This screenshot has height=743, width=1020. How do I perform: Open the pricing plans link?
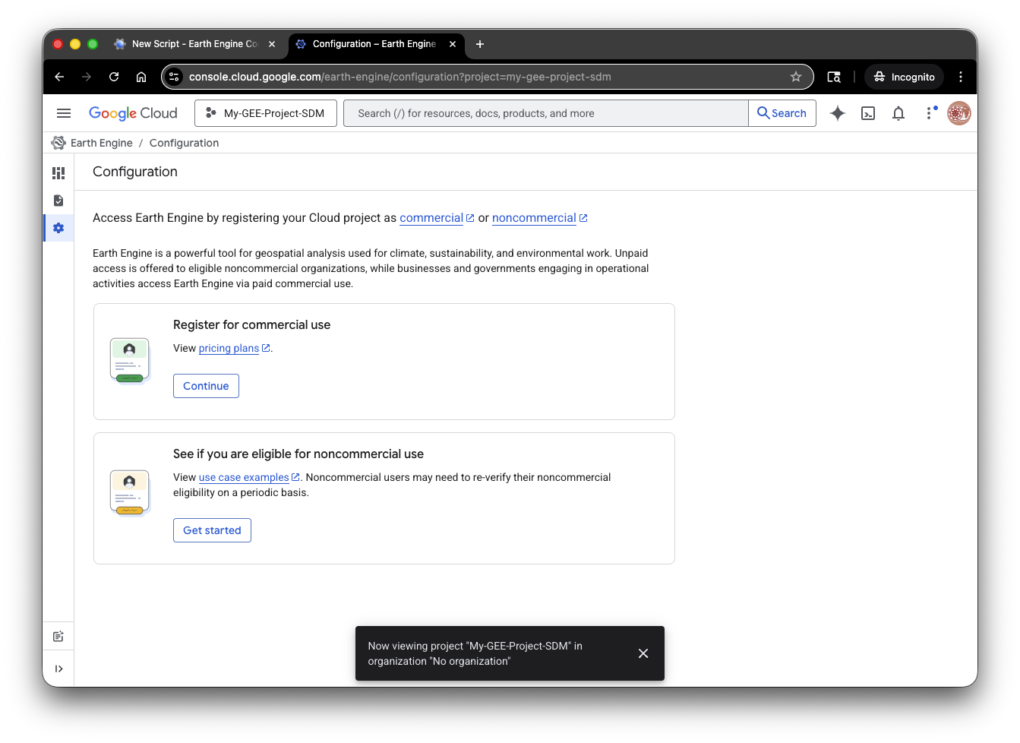[229, 348]
